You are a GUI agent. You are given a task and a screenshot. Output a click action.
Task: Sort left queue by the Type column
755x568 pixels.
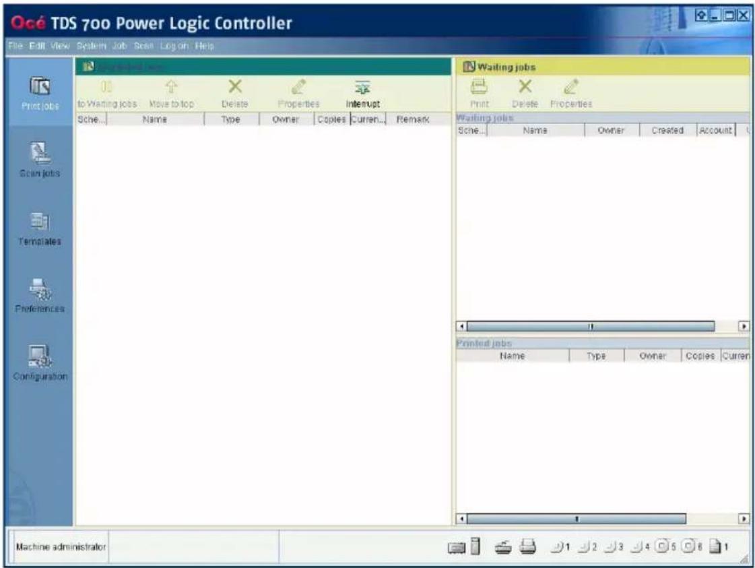[232, 119]
